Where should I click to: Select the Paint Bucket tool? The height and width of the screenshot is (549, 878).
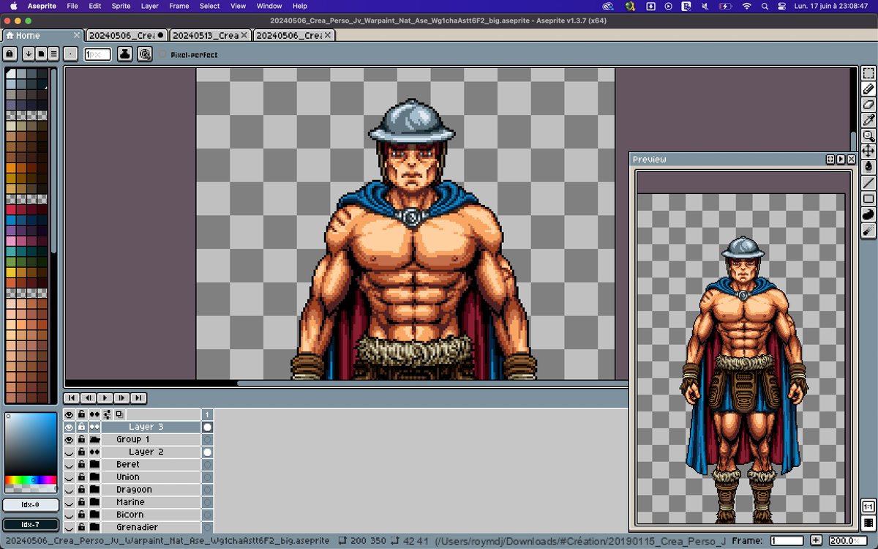(868, 167)
